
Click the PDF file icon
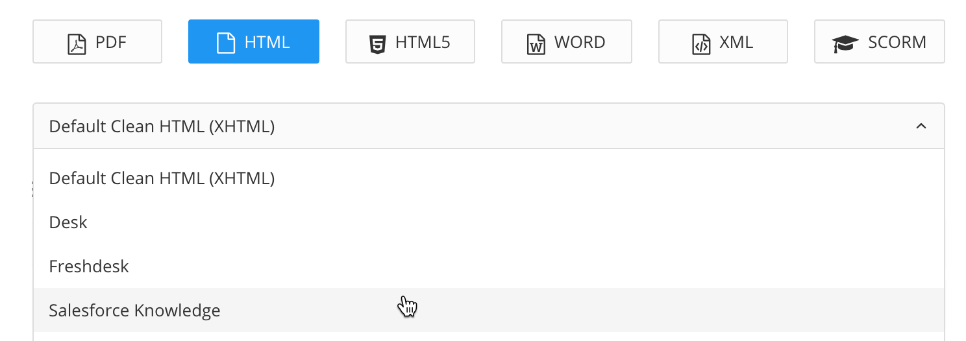(x=77, y=43)
